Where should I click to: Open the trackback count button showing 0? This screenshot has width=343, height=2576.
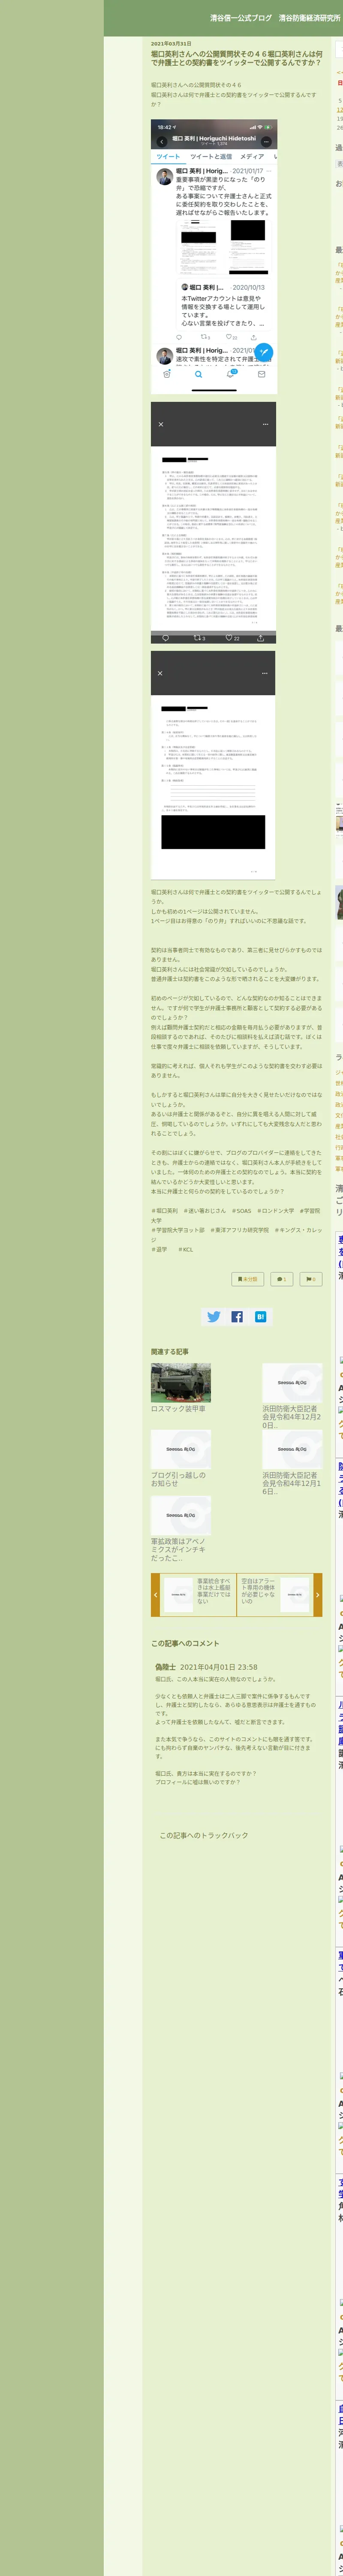[x=311, y=1279]
